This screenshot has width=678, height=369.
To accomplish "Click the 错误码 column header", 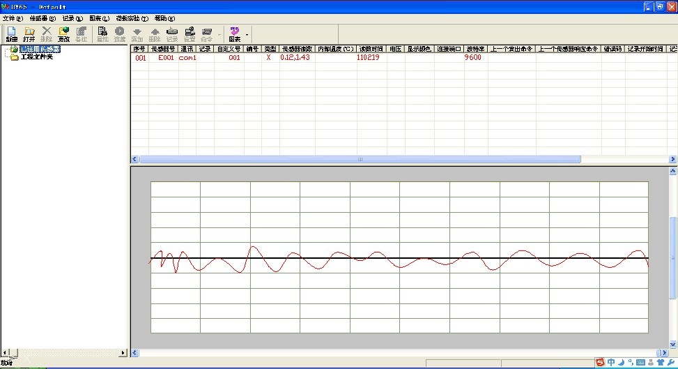I will click(x=612, y=49).
